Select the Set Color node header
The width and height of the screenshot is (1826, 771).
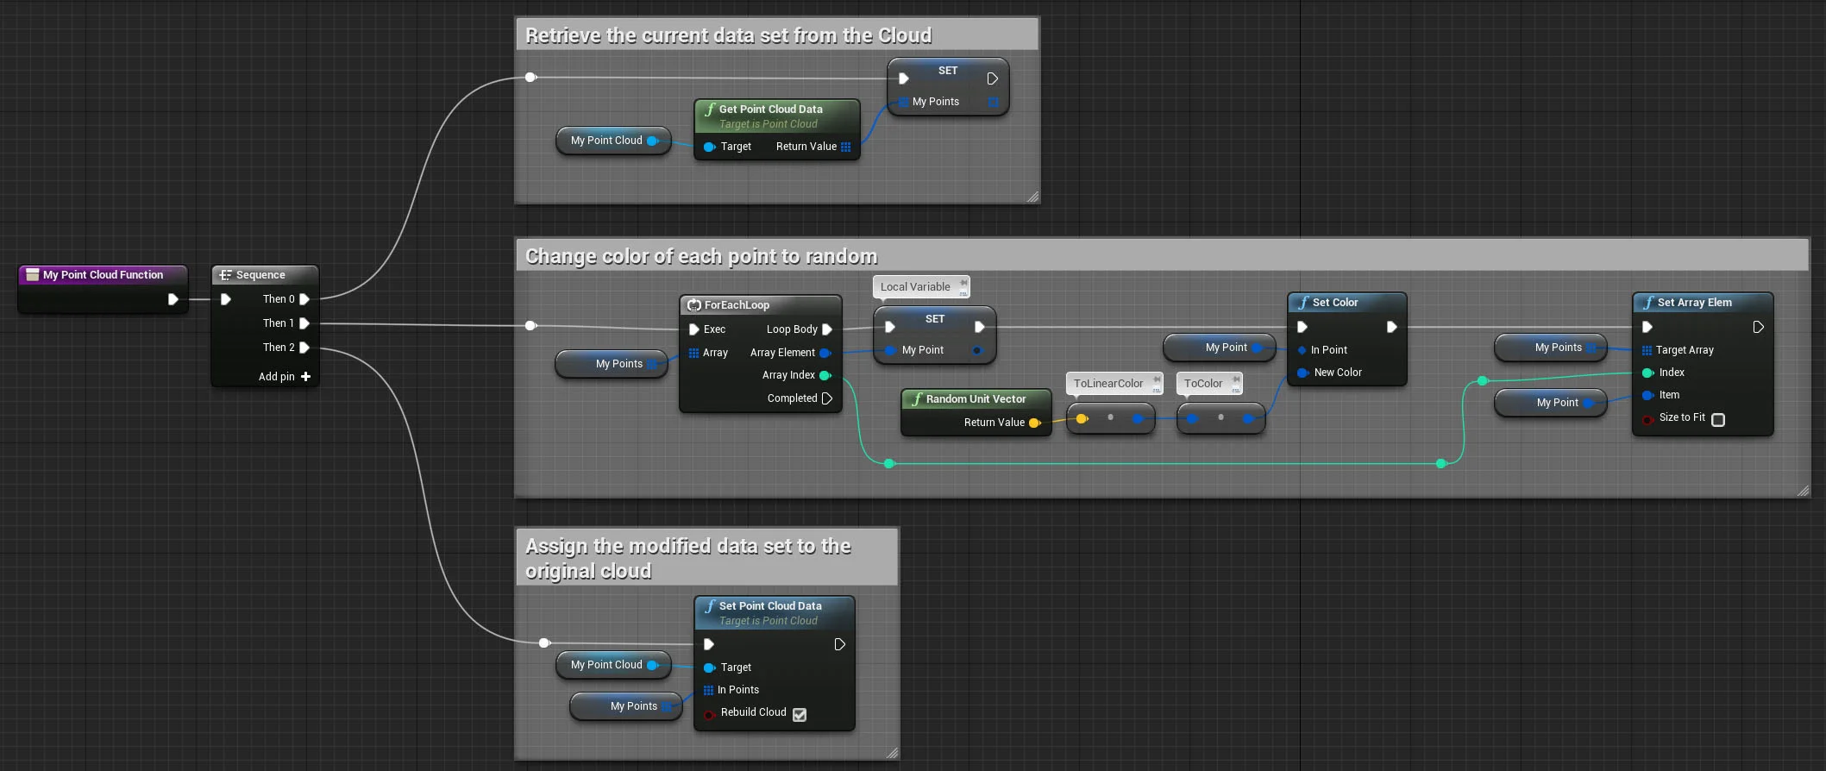(x=1346, y=303)
